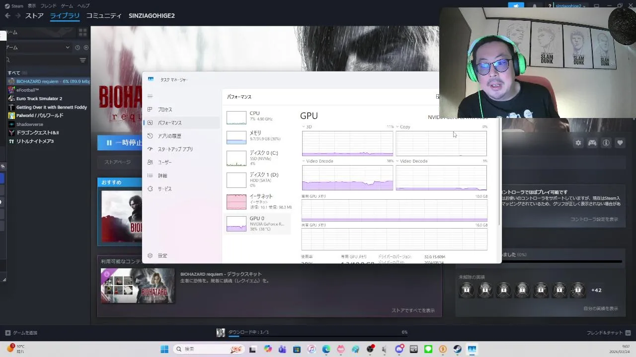Click ストアですべてを表示 link

(x=413, y=310)
